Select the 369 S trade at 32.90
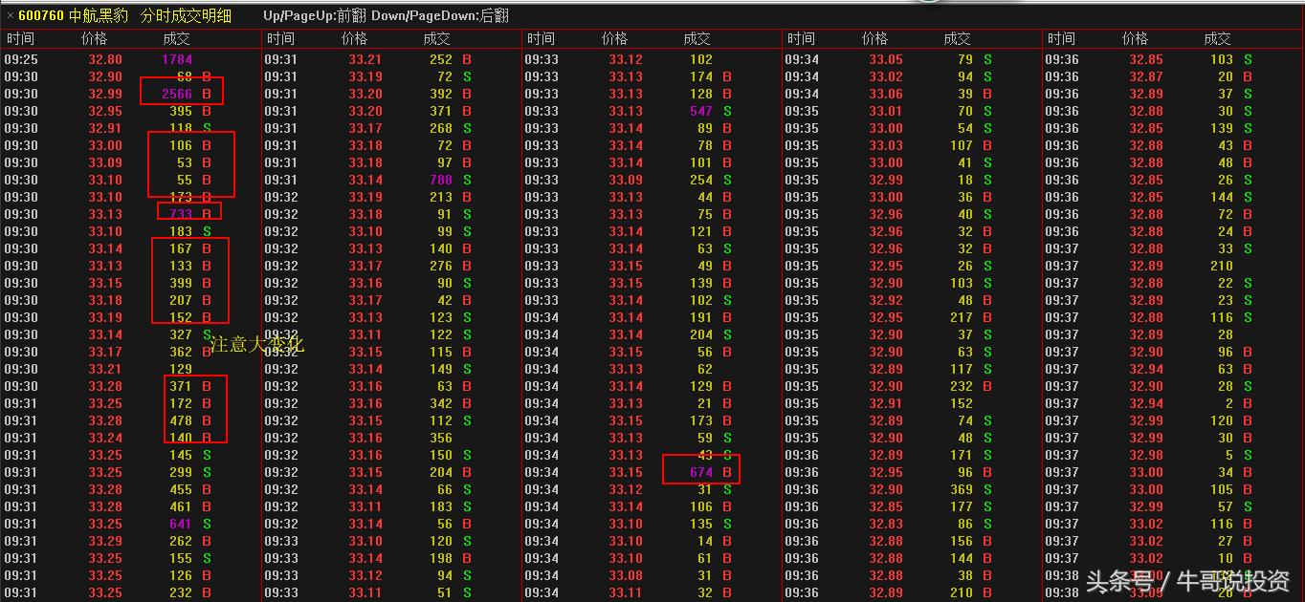 coord(961,489)
